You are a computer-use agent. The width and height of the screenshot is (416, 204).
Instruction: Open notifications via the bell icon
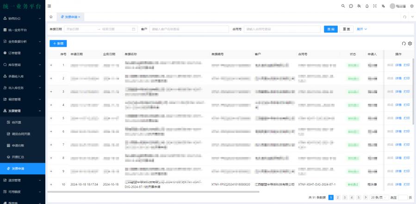[x=367, y=6]
